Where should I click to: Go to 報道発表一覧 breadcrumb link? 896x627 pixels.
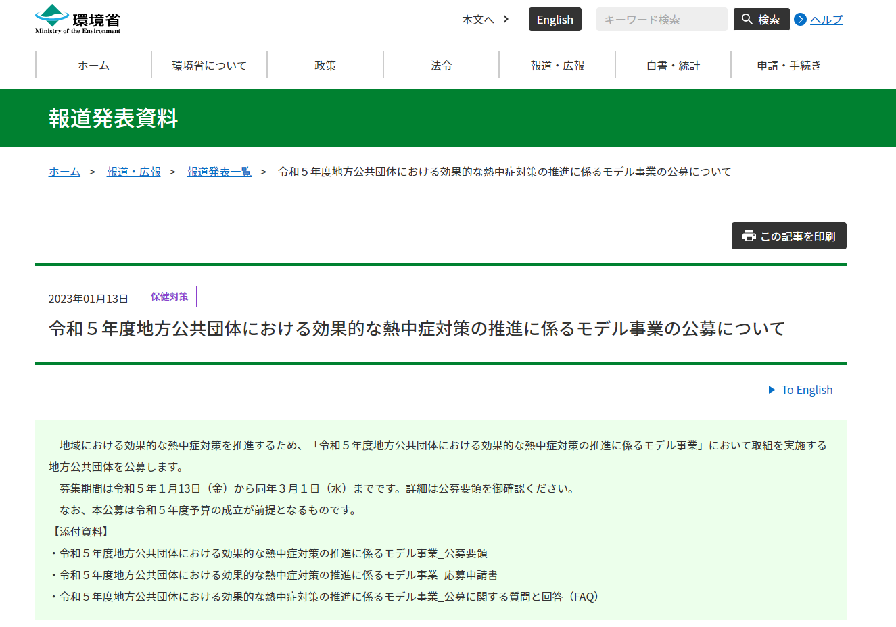(x=219, y=172)
